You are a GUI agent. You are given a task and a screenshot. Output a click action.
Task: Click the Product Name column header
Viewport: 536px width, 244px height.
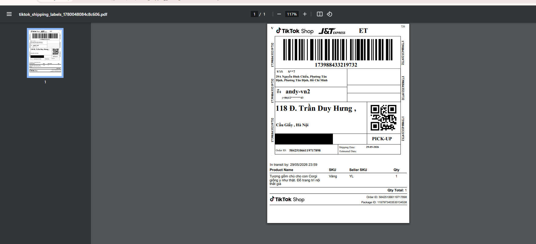coord(281,170)
